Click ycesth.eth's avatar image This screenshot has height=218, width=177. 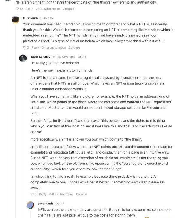(30, 205)
